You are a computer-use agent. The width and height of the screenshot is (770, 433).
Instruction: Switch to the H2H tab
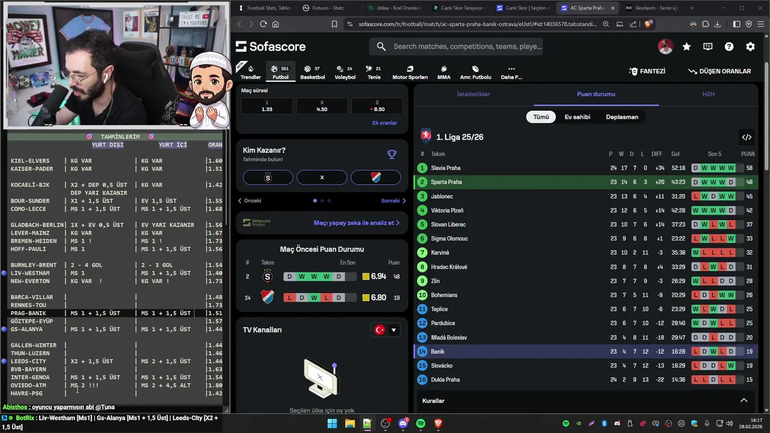(709, 94)
